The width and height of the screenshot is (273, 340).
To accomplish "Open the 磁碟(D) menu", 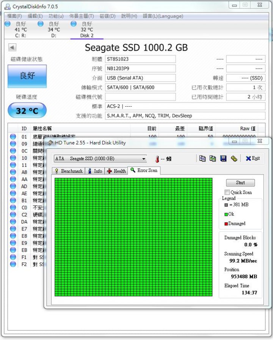I will pos(107,16).
